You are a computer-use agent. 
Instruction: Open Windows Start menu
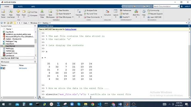[x=3, y=104]
